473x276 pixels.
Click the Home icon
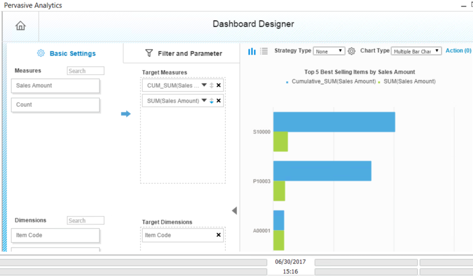tap(20, 26)
